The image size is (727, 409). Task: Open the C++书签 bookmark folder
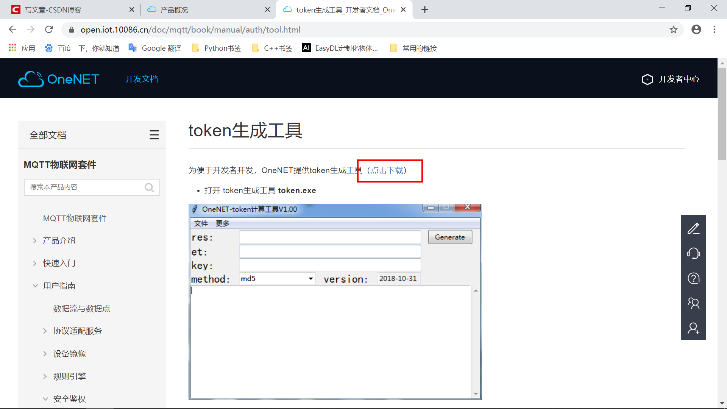tap(272, 48)
